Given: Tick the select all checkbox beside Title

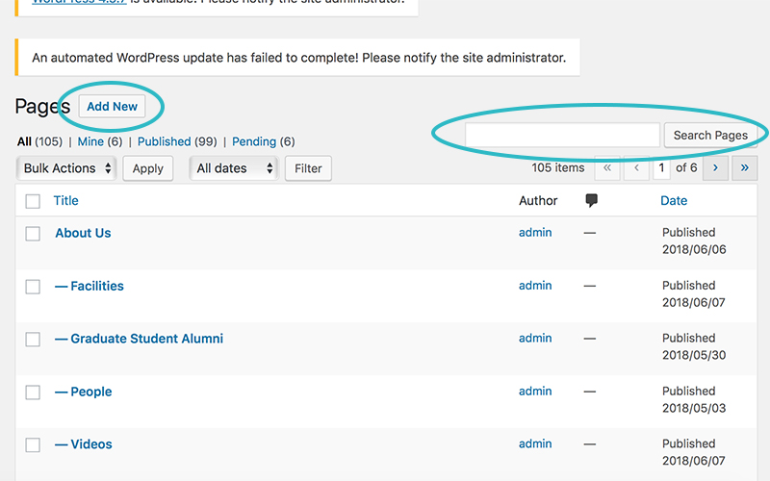Looking at the screenshot, I should 33,201.
